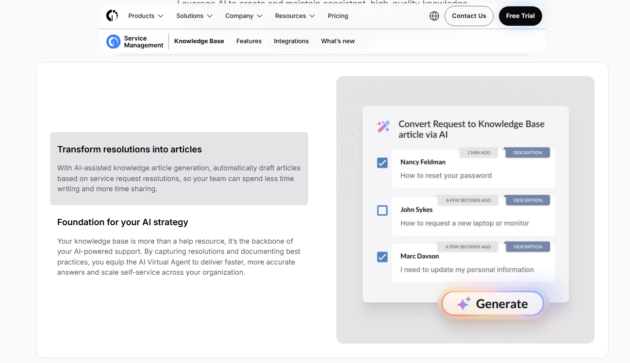630x363 pixels.
Task: Click the Marc Davson 'A FEW SECONDS AGO' label
Action: (x=468, y=247)
